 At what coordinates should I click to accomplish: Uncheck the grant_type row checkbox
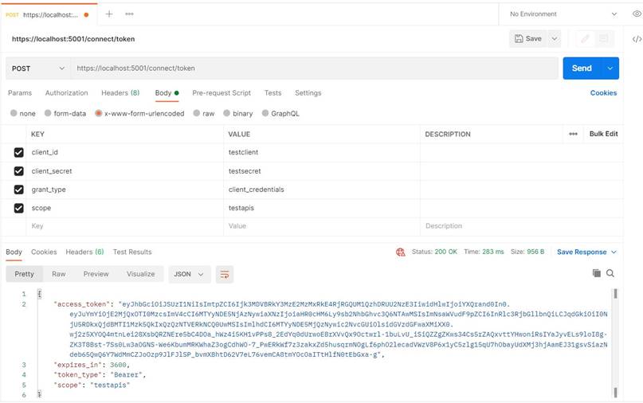click(x=19, y=190)
